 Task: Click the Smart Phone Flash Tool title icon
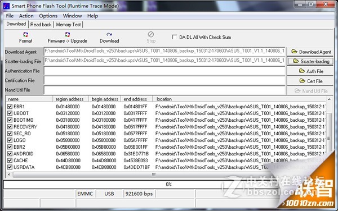(x=6, y=6)
